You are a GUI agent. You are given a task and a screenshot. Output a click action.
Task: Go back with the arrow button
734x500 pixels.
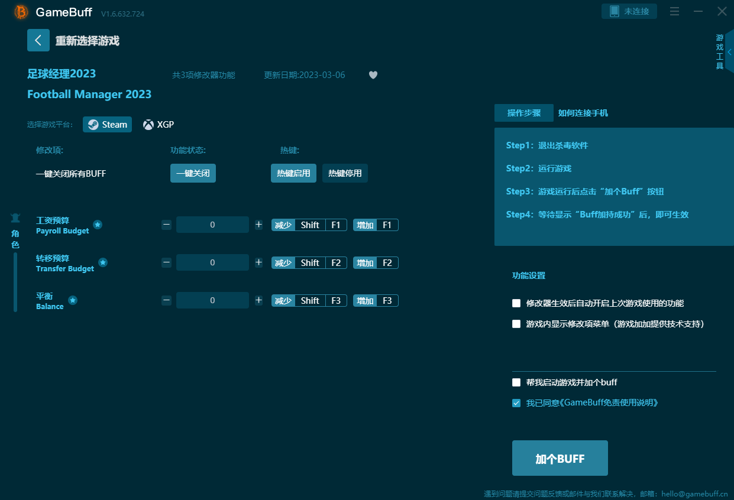38,40
